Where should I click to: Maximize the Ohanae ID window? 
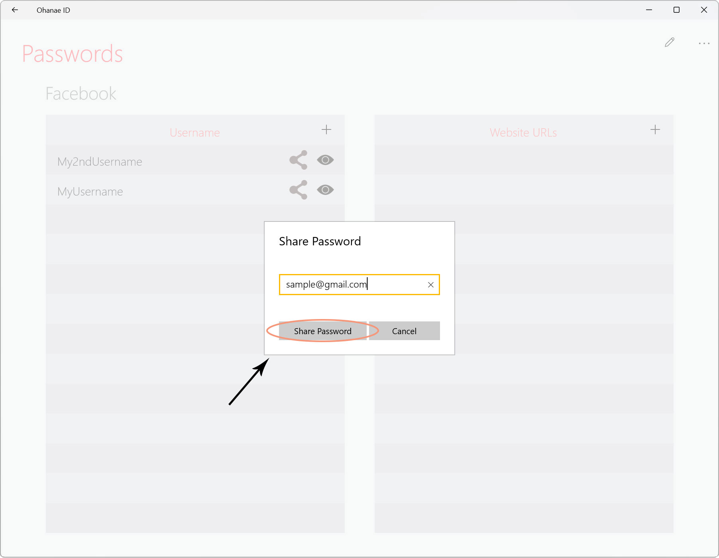pyautogui.click(x=676, y=10)
